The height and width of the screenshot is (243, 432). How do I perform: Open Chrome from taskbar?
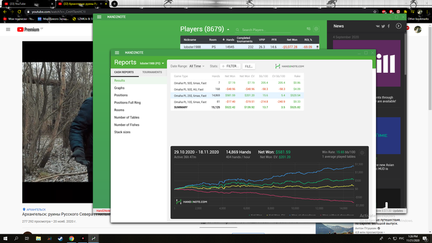click(72, 239)
